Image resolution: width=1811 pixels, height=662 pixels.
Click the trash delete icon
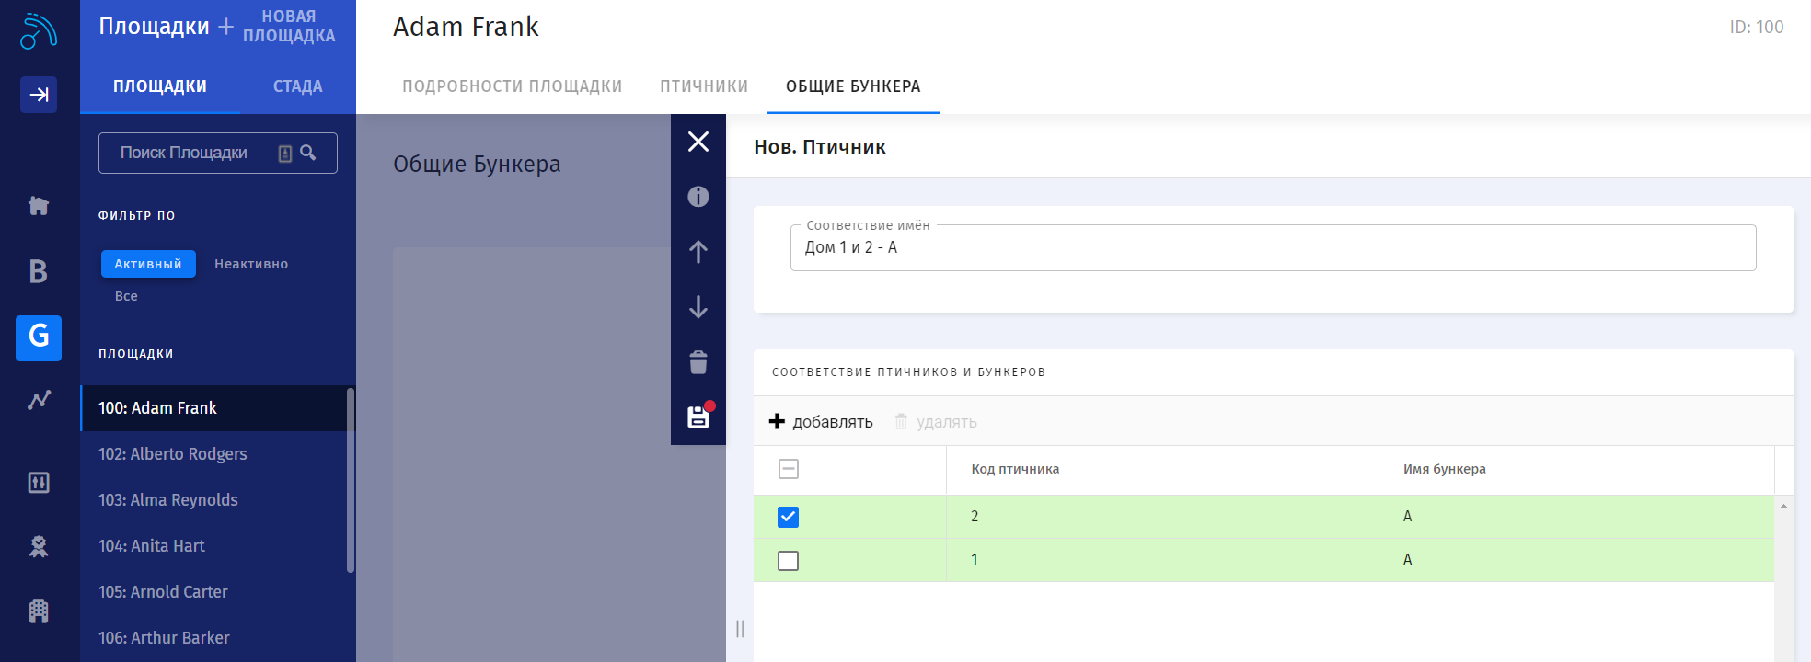click(x=698, y=362)
